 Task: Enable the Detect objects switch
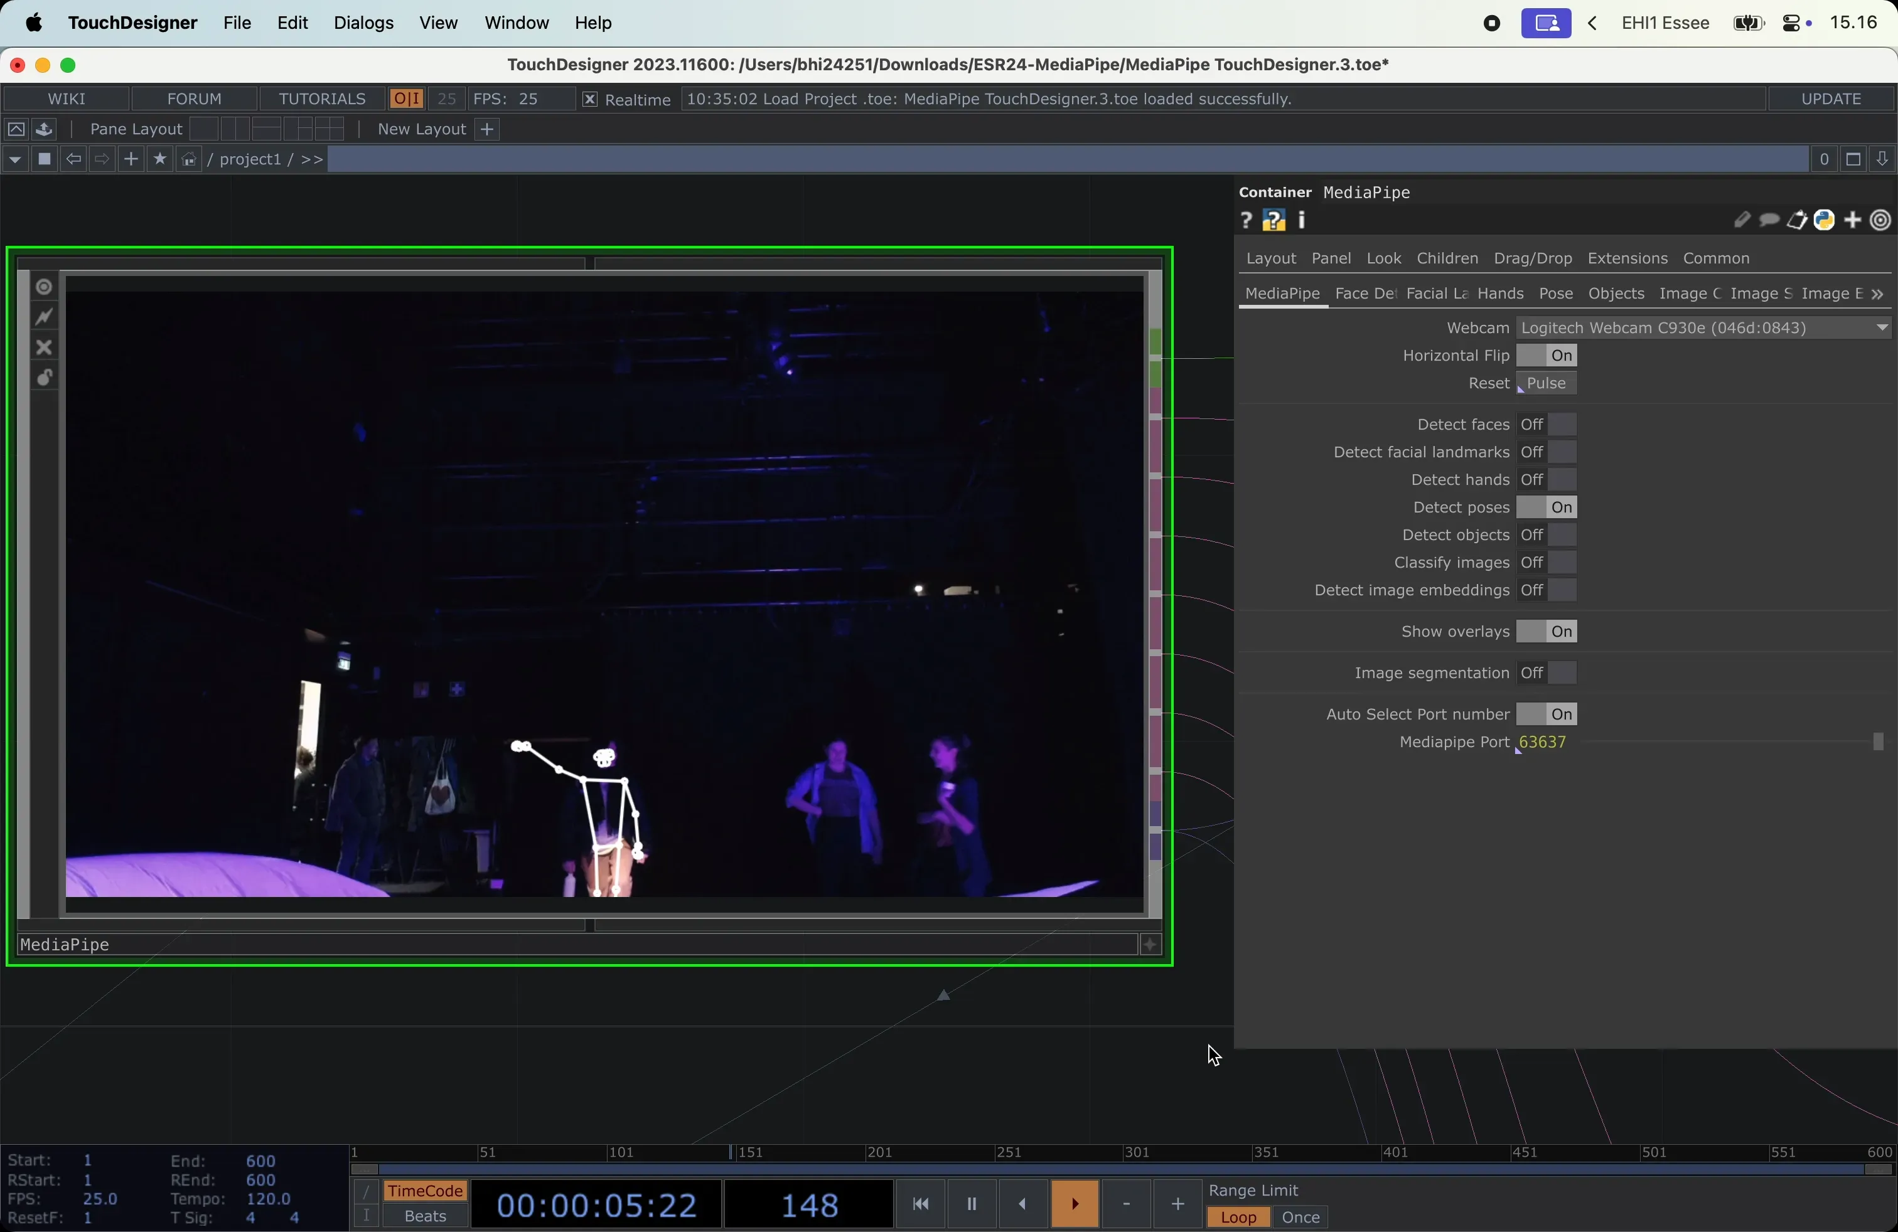(x=1547, y=536)
